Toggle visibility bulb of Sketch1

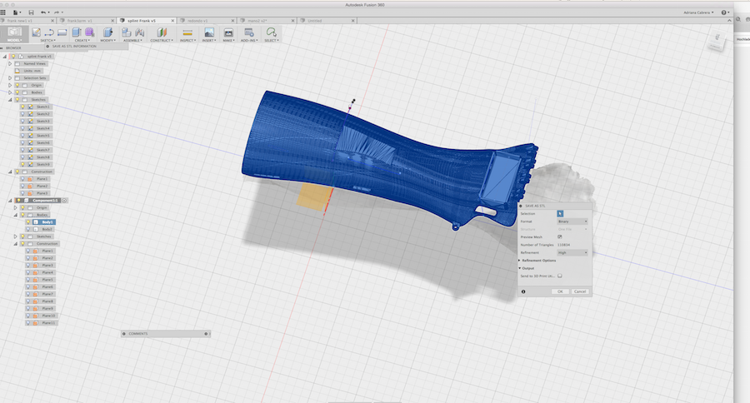coord(22,107)
